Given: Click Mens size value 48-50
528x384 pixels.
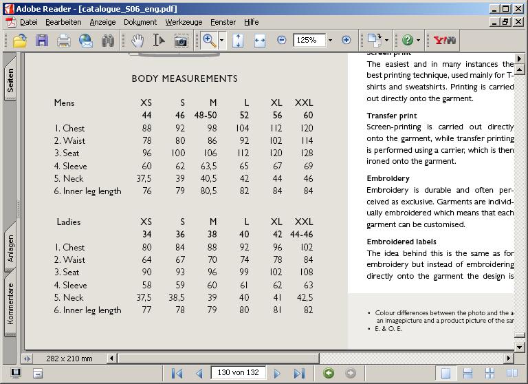Looking at the screenshot, I should coord(206,116).
